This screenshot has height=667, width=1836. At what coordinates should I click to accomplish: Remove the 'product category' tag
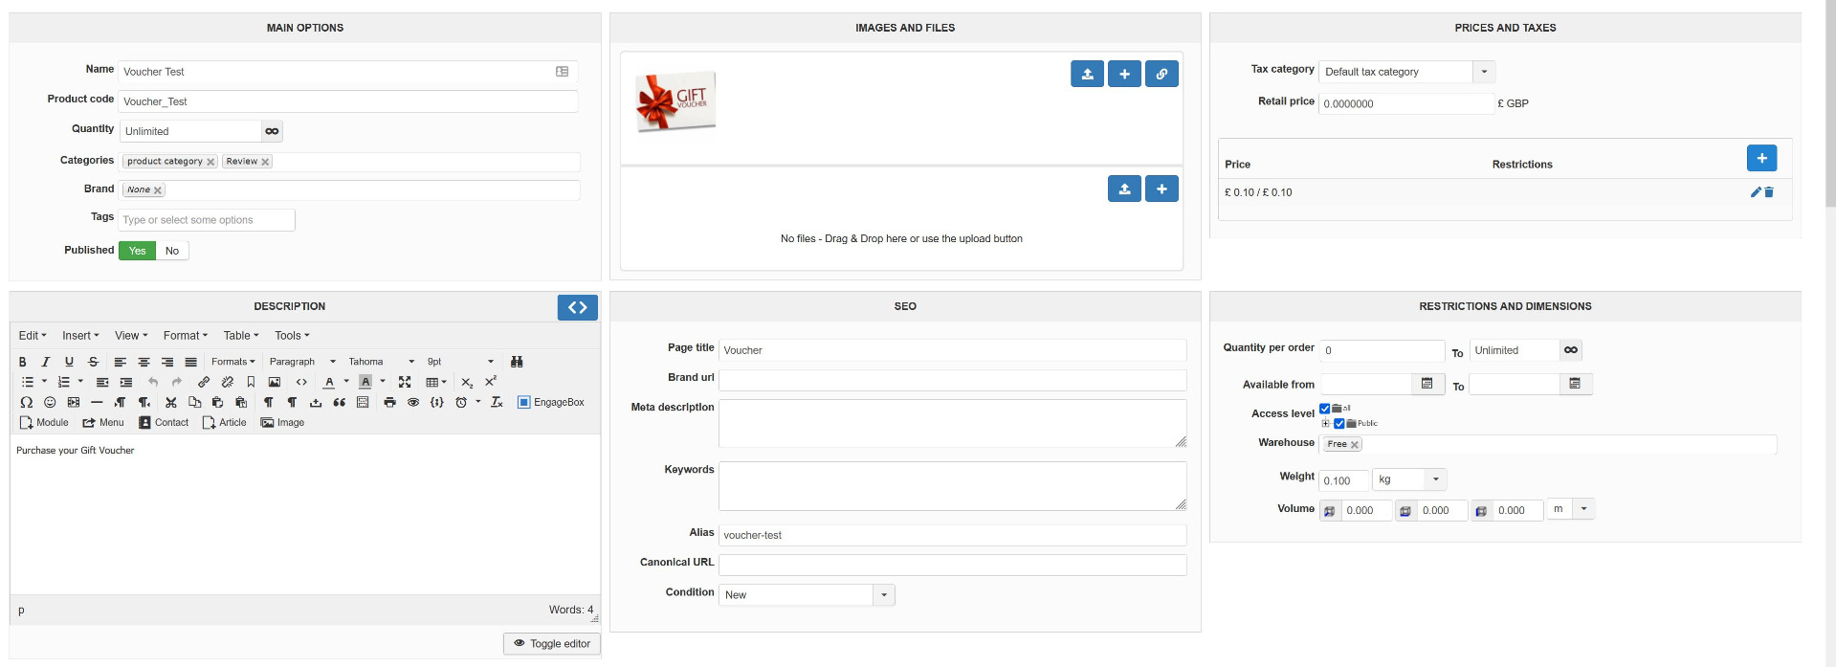210,162
